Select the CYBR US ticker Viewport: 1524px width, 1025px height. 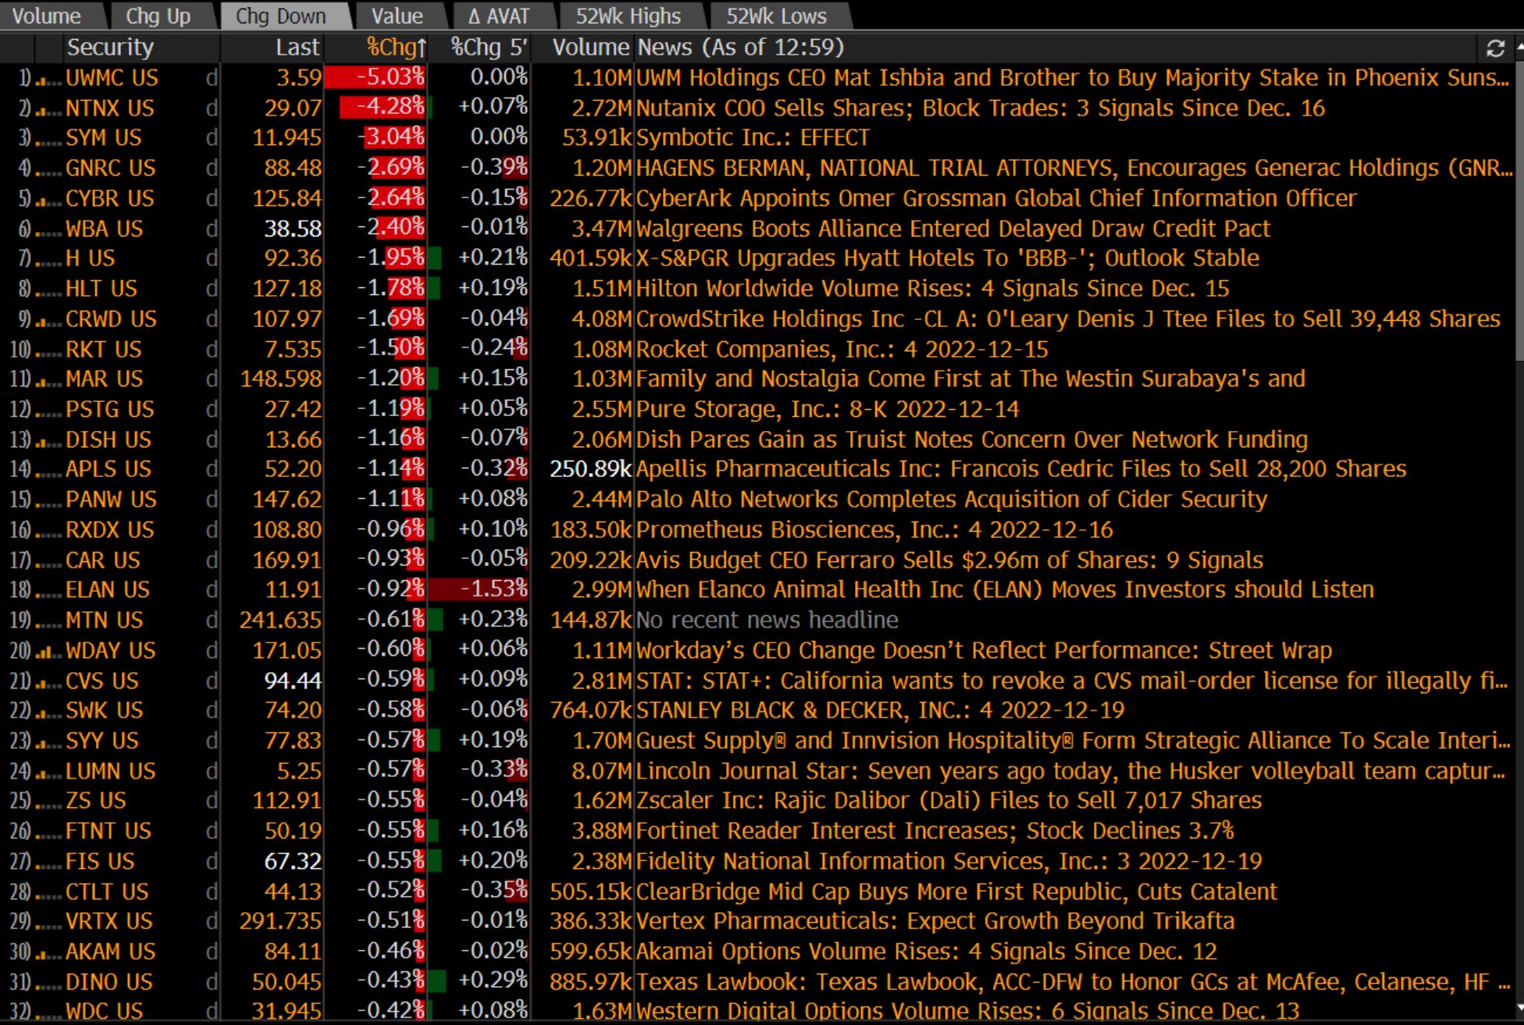coord(109,198)
